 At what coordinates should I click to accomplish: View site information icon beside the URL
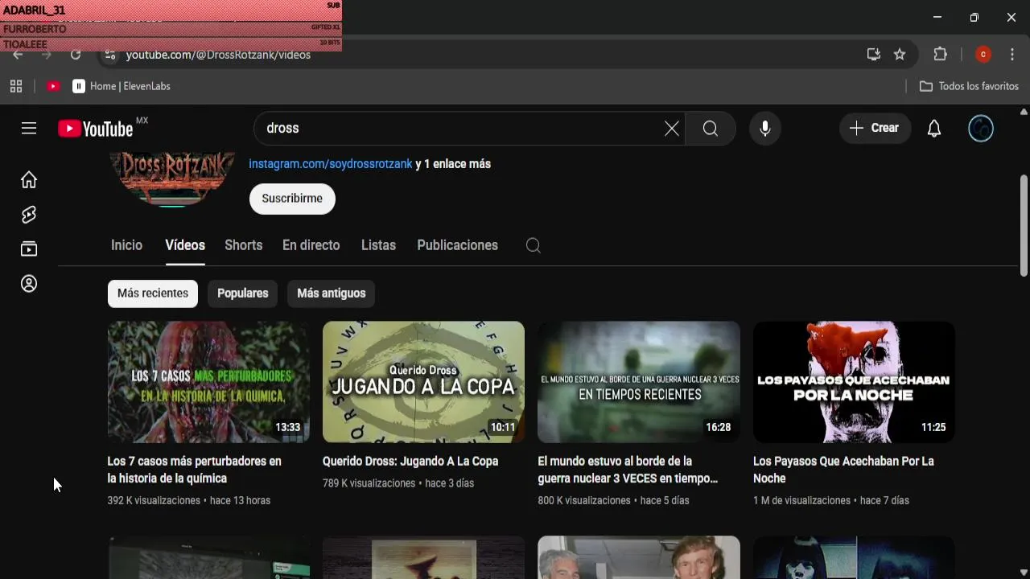[x=111, y=55]
